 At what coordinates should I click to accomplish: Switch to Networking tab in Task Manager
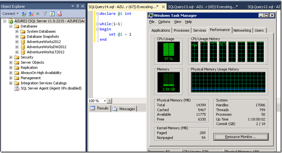[x=242, y=30]
